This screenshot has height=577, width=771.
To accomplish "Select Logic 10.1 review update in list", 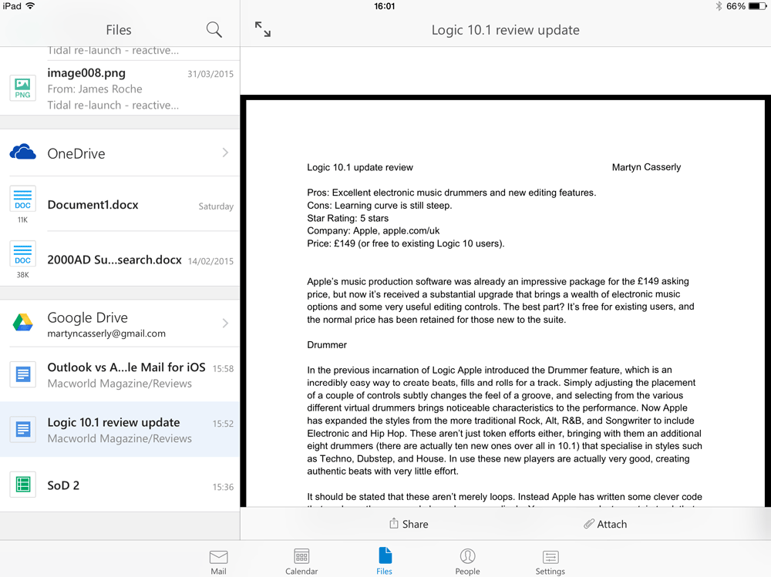I will pyautogui.click(x=120, y=429).
